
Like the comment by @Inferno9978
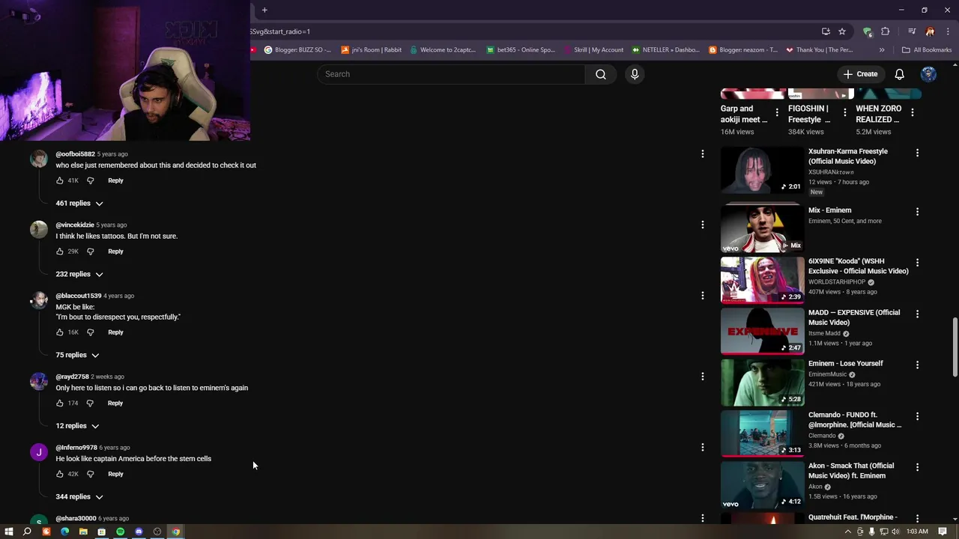coord(60,474)
